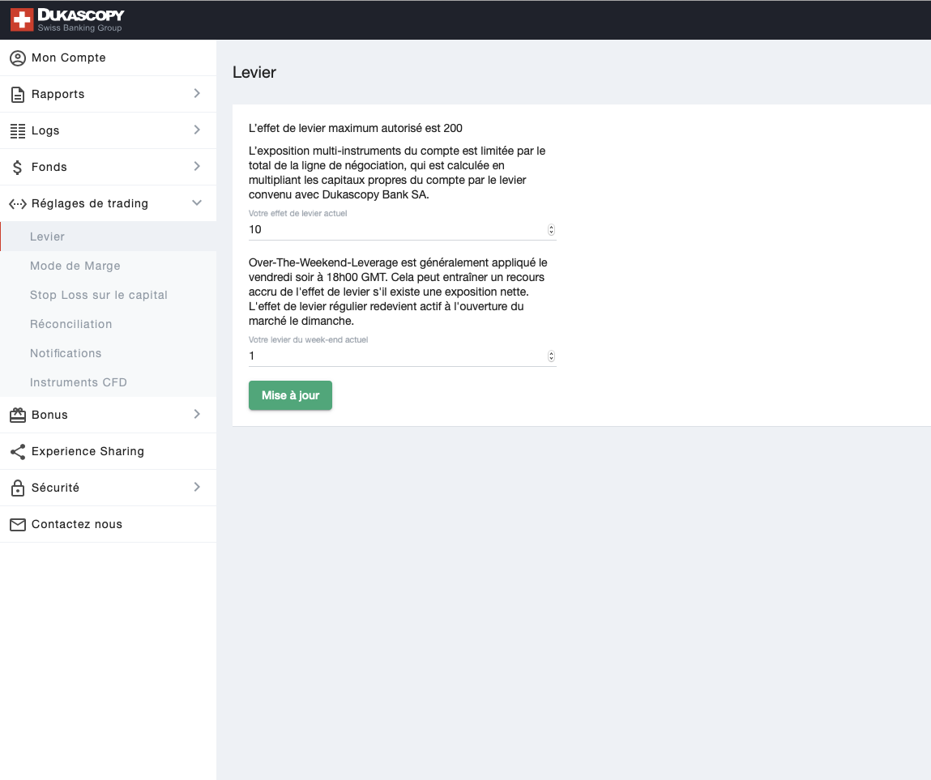Go to Instruments CFD page
931x780 pixels.
79,382
